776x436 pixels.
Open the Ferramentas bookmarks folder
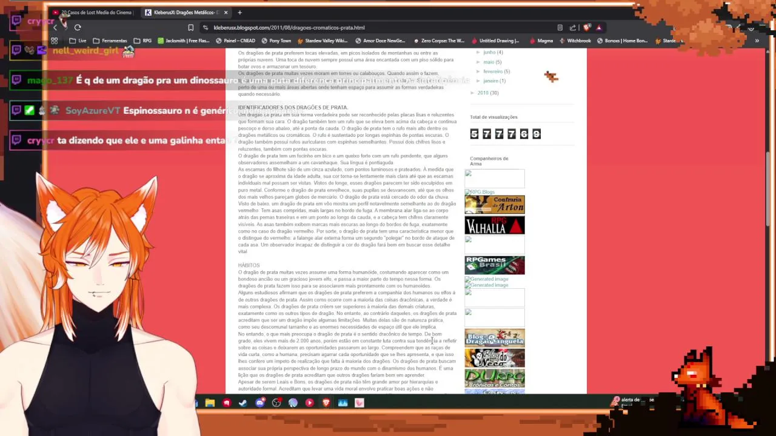click(110, 41)
